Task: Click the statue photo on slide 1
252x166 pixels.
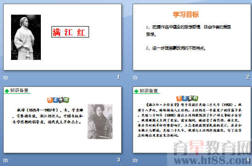Action: pos(26,37)
